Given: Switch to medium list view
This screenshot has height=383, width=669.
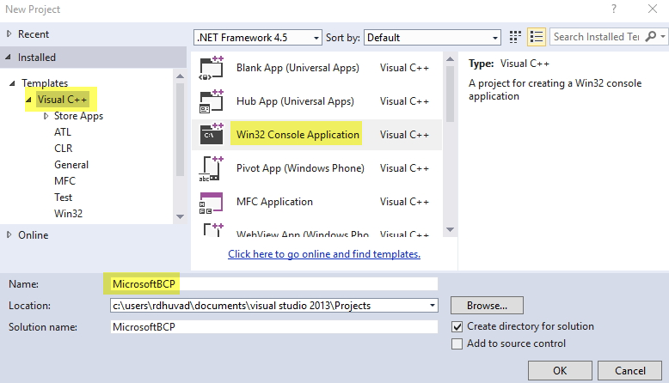Looking at the screenshot, I should tap(537, 38).
